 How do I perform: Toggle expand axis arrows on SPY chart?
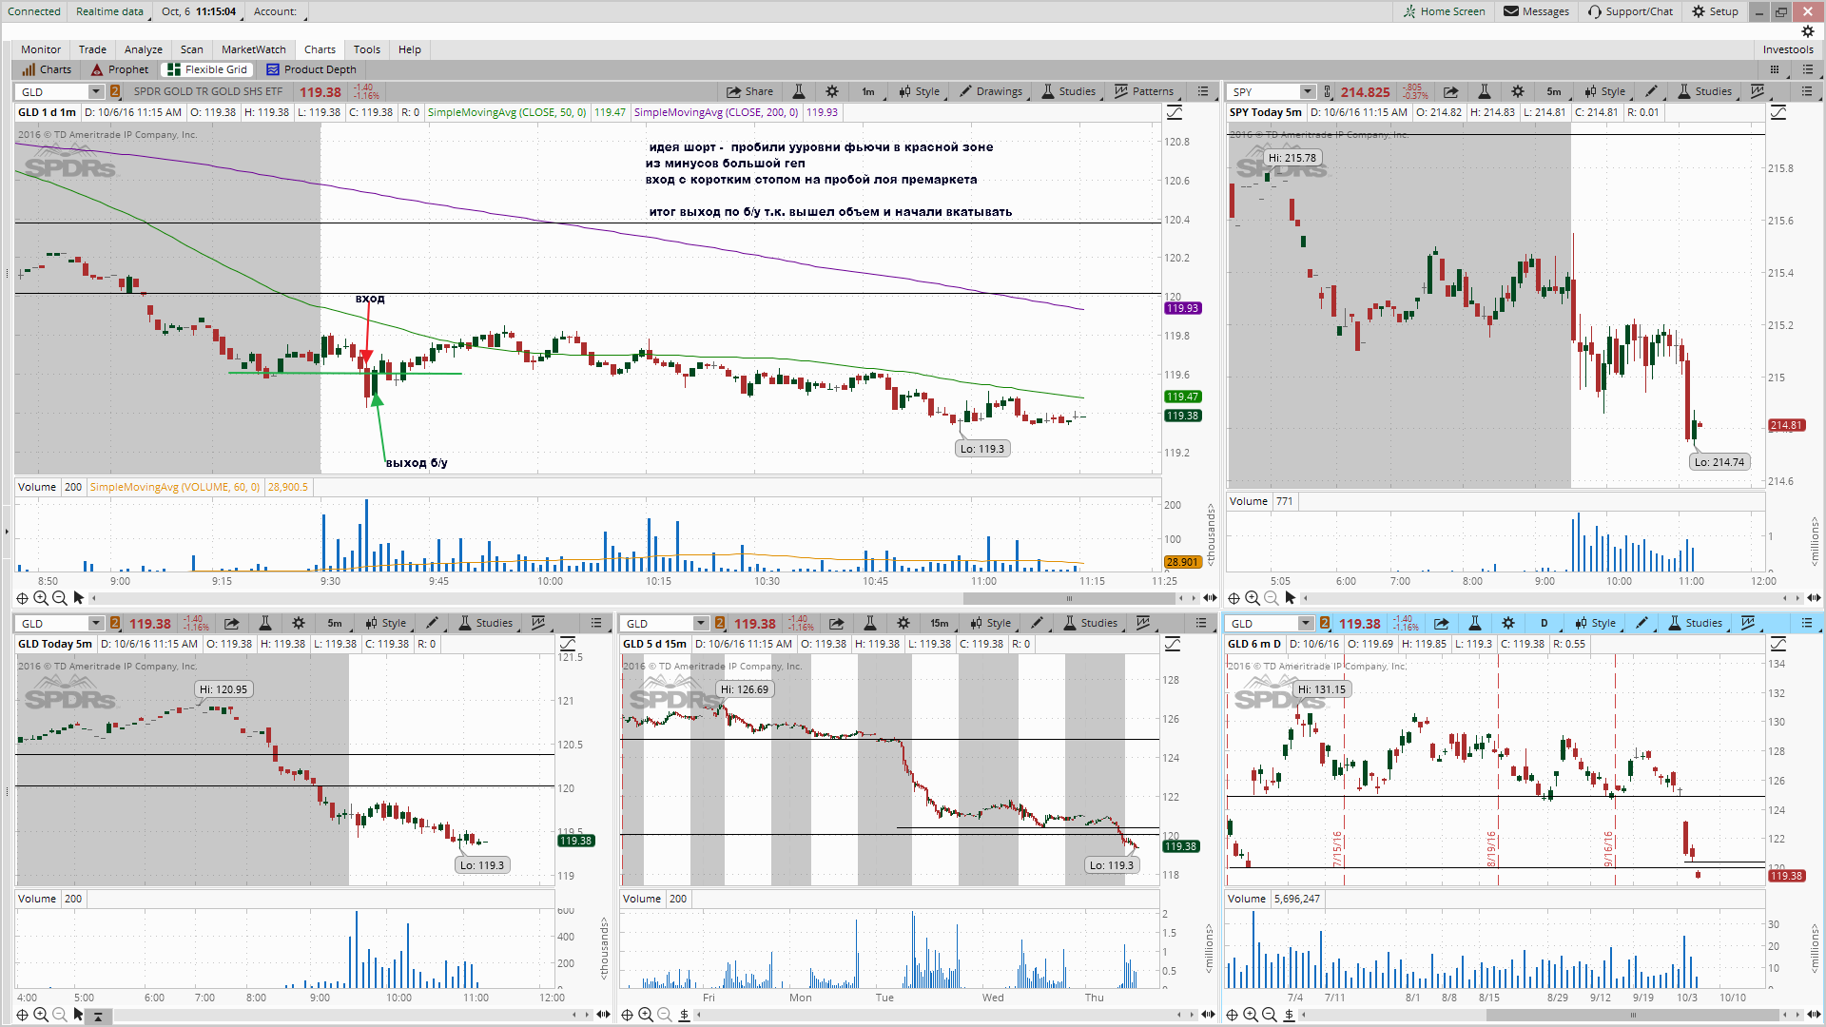coord(1815,598)
